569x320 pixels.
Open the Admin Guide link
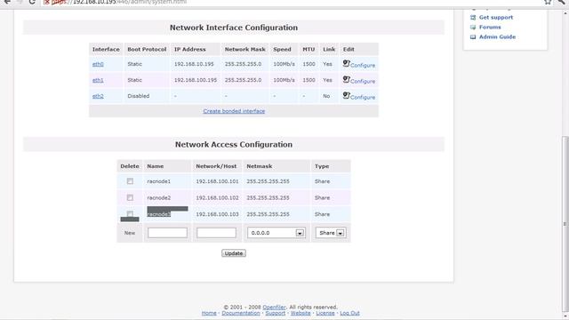pyautogui.click(x=497, y=37)
